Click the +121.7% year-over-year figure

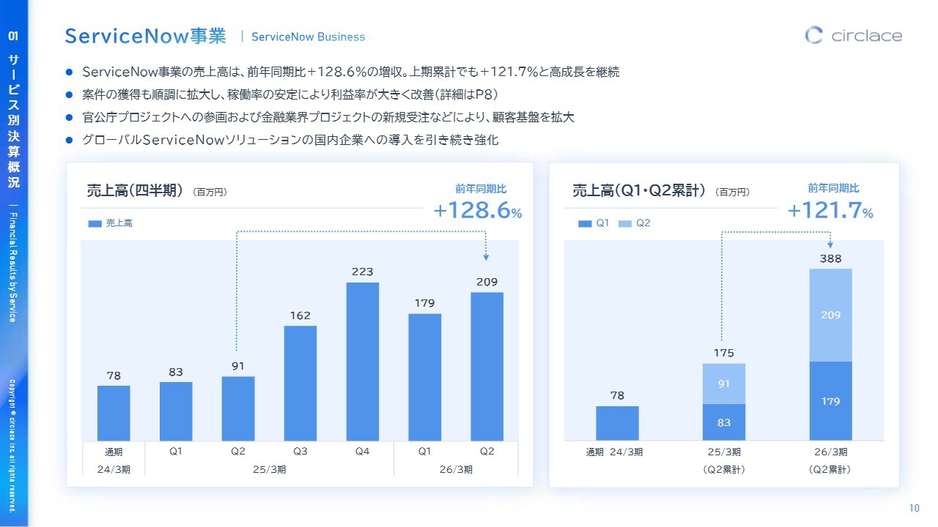(830, 211)
